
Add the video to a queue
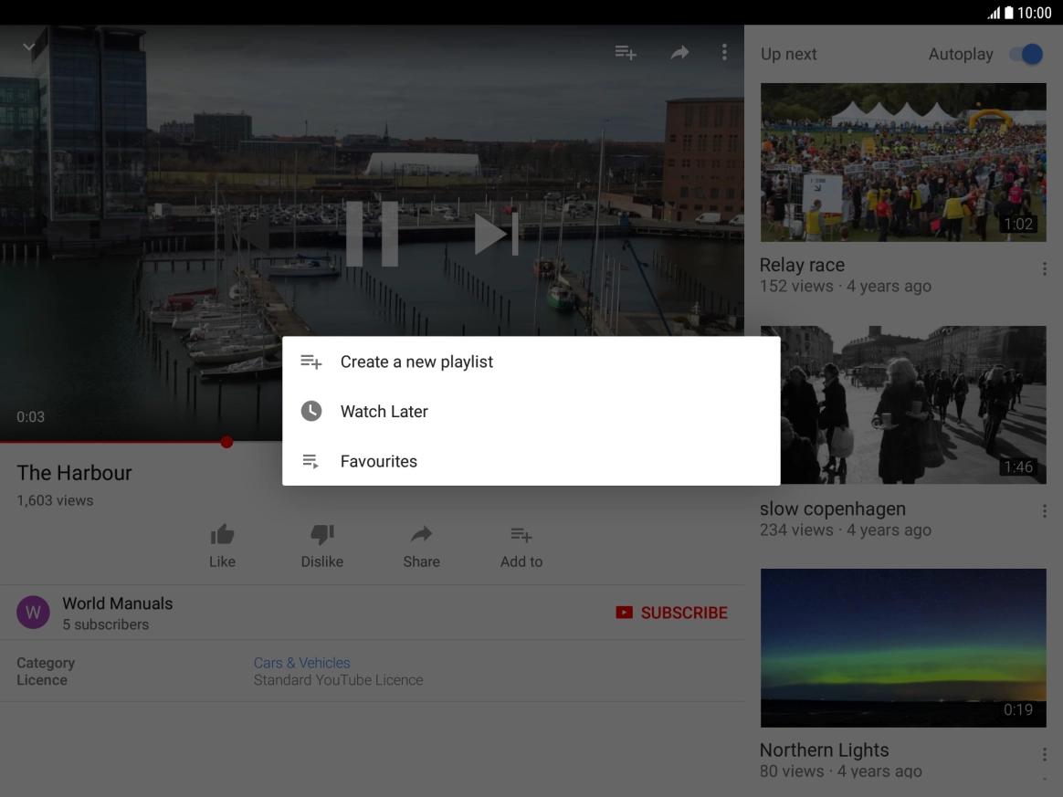625,52
